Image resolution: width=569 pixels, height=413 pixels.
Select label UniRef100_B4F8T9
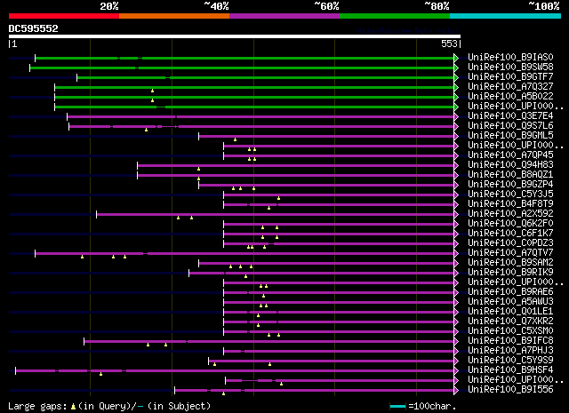(510, 203)
